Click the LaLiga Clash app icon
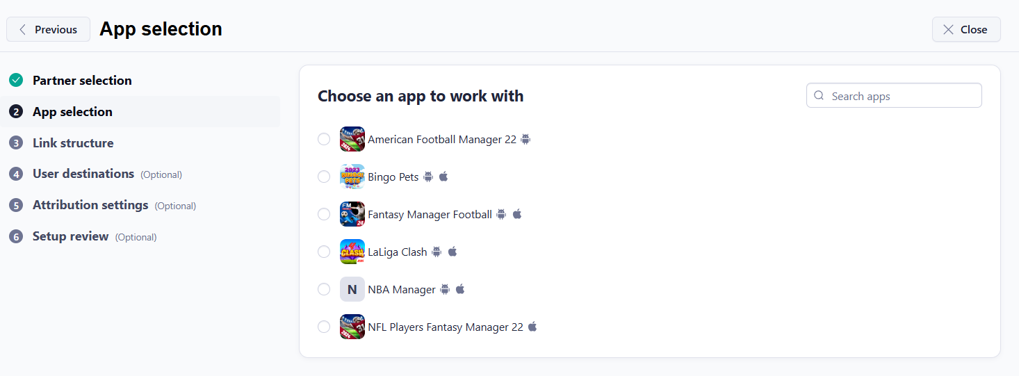The image size is (1019, 376). (352, 252)
